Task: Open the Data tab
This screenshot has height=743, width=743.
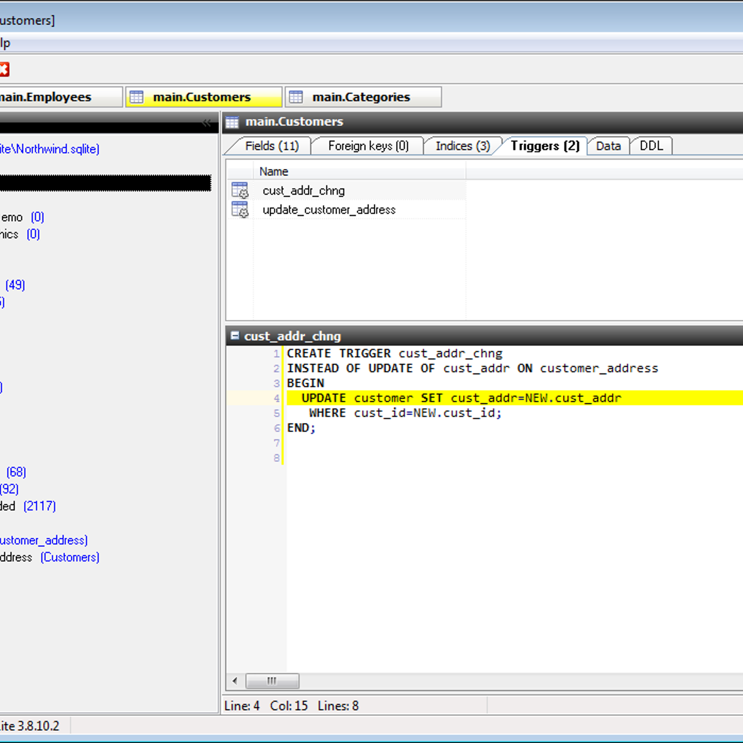Action: tap(608, 146)
